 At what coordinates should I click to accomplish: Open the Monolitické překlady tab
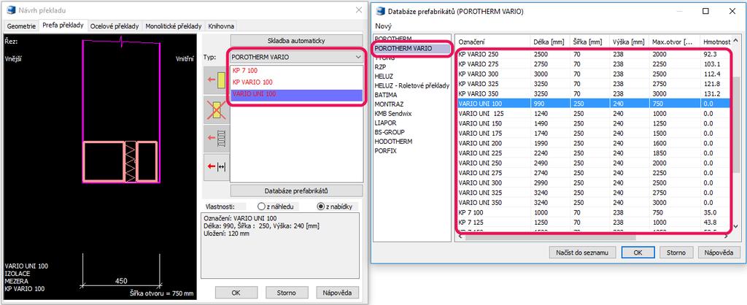[x=174, y=26]
